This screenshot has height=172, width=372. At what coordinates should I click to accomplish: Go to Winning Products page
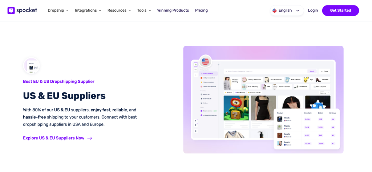[x=173, y=11]
